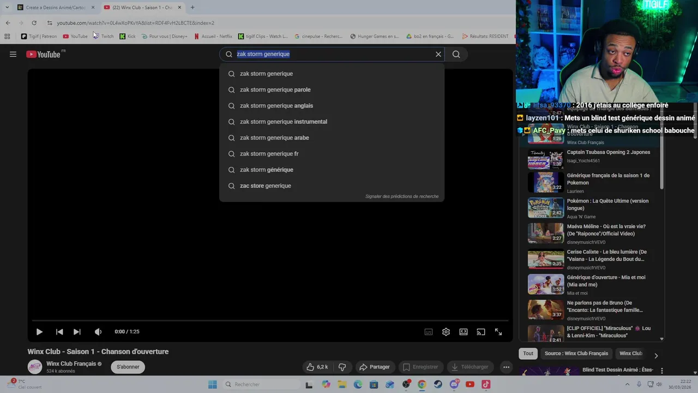Click the taskbar Rechercher search box

pos(261,384)
